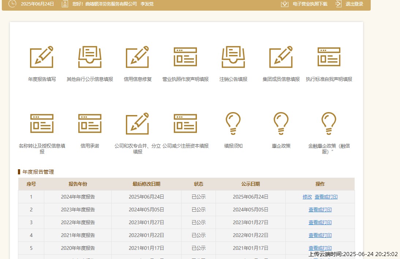400x259 pixels.
Task: Click the 公司减少注册资本填报 label
Action: click(186, 146)
